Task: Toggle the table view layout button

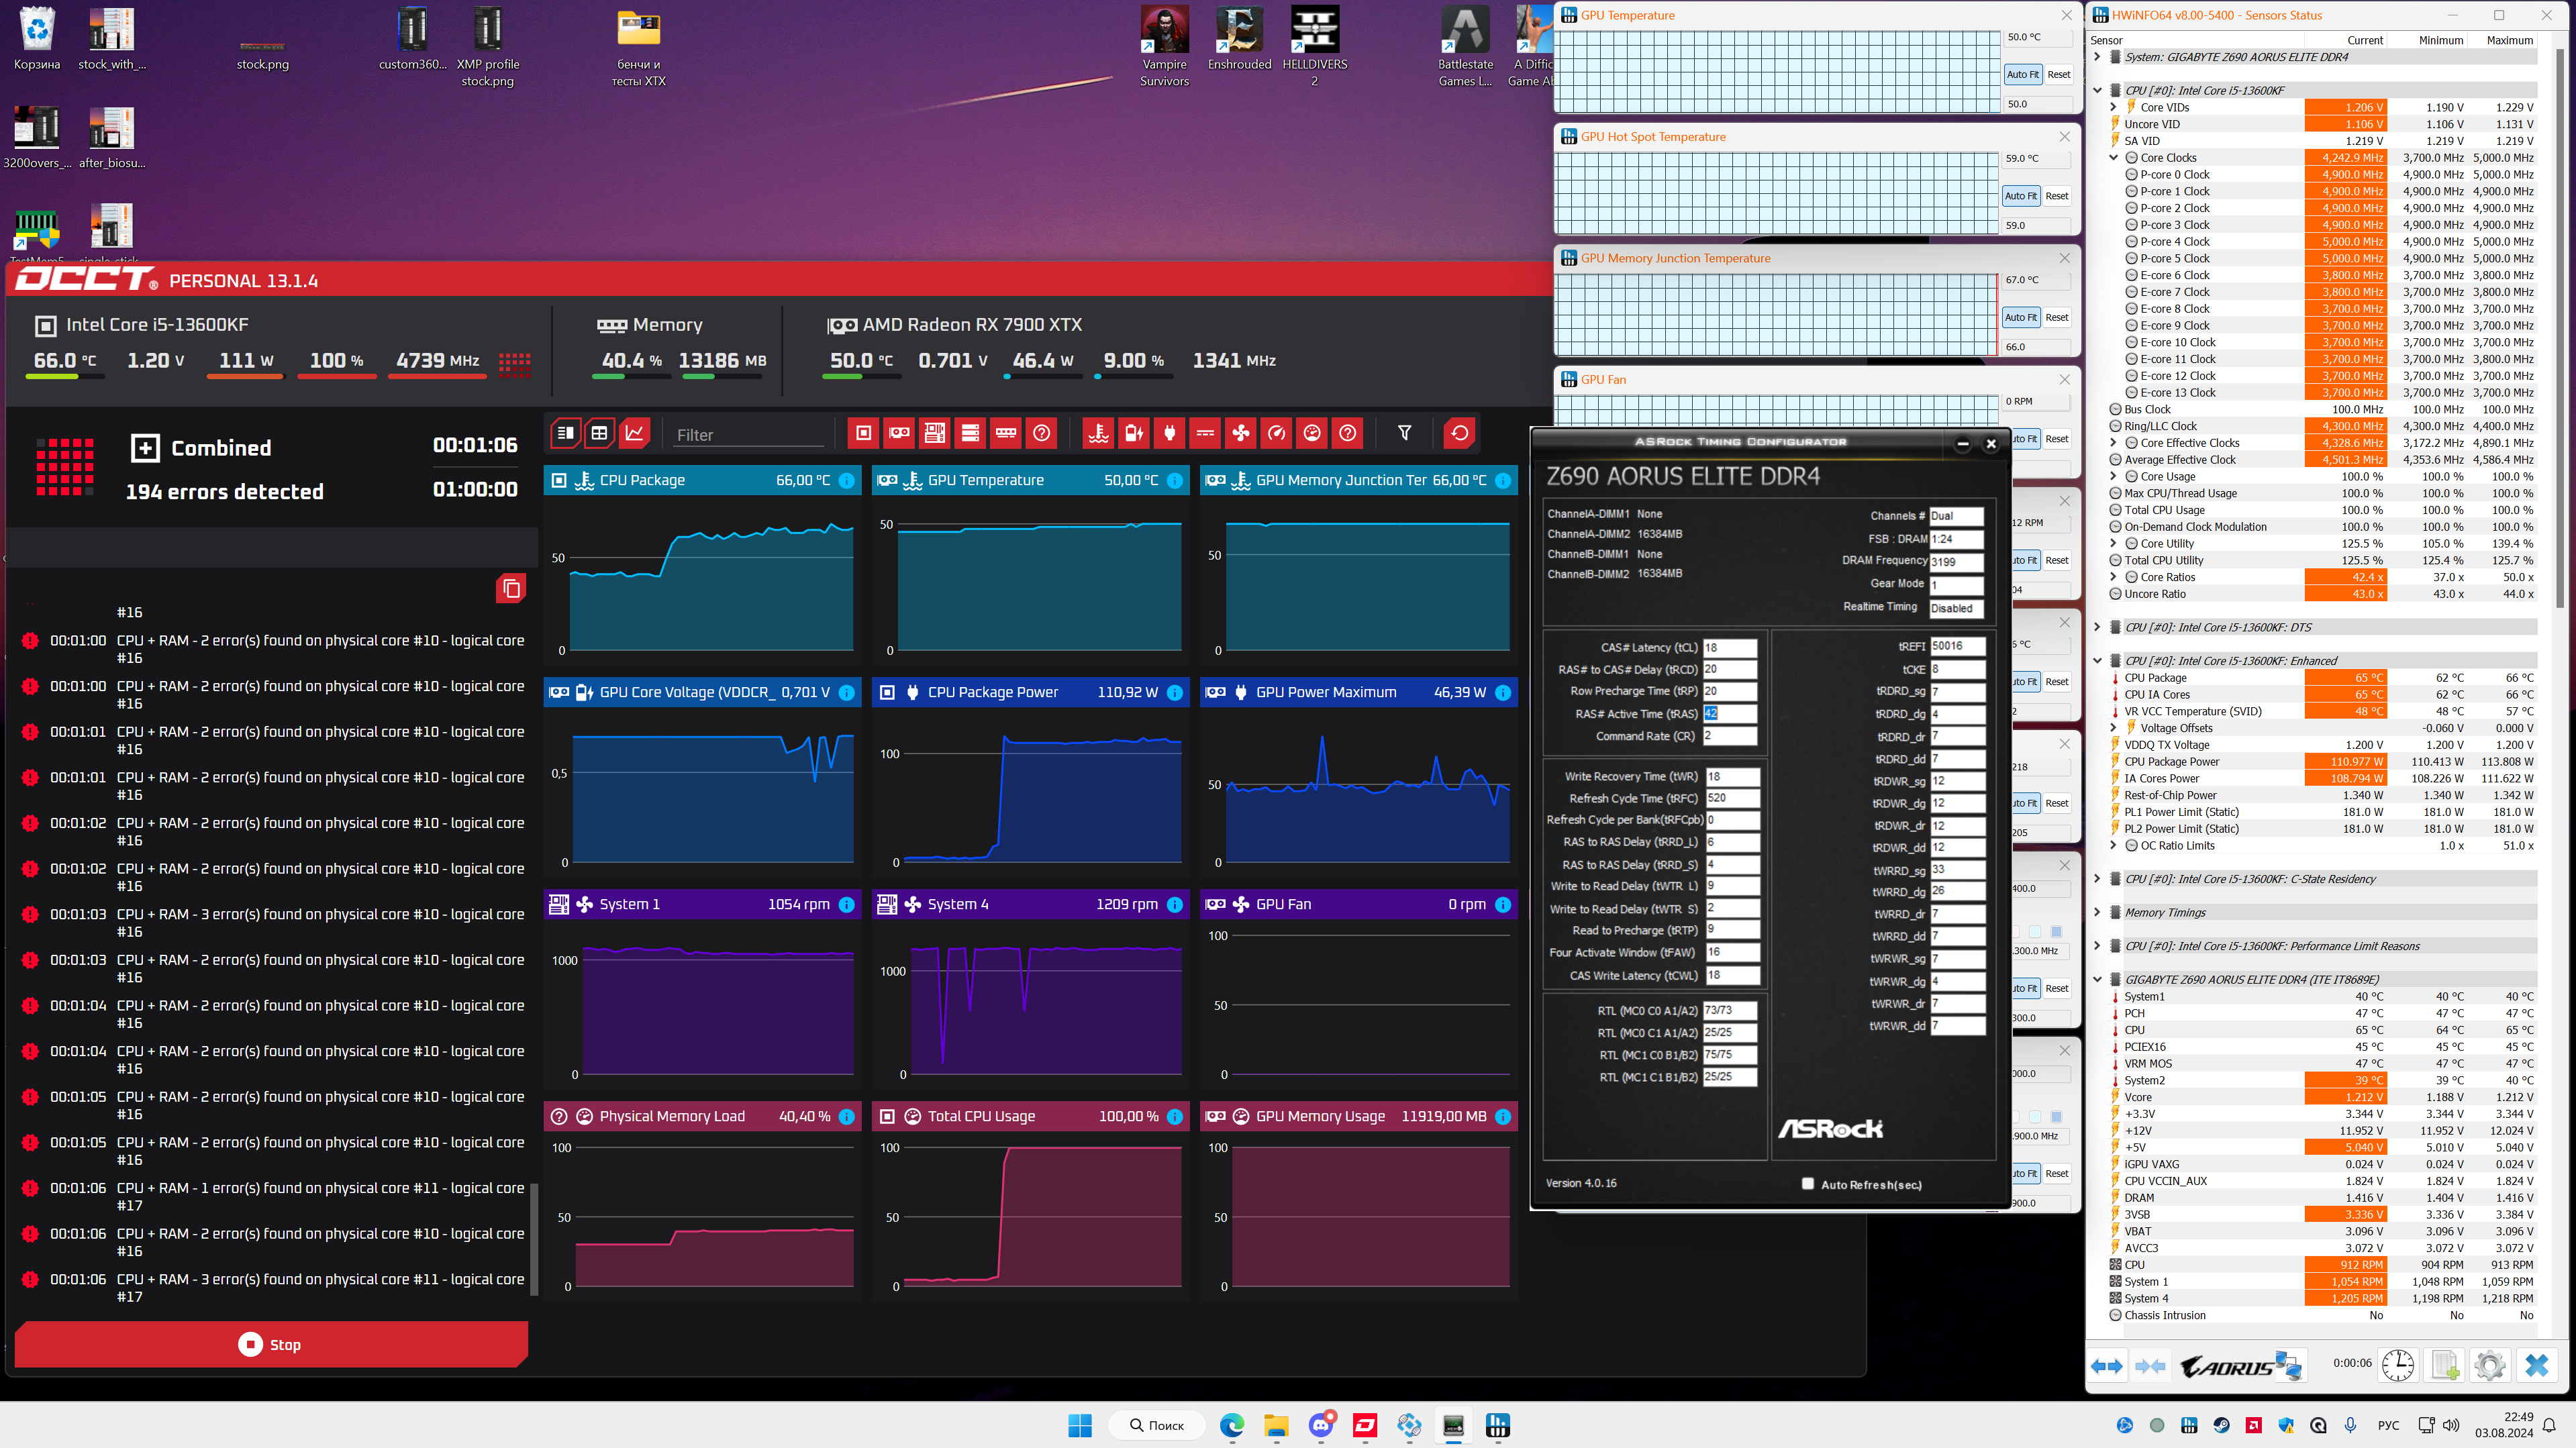Action: (599, 433)
